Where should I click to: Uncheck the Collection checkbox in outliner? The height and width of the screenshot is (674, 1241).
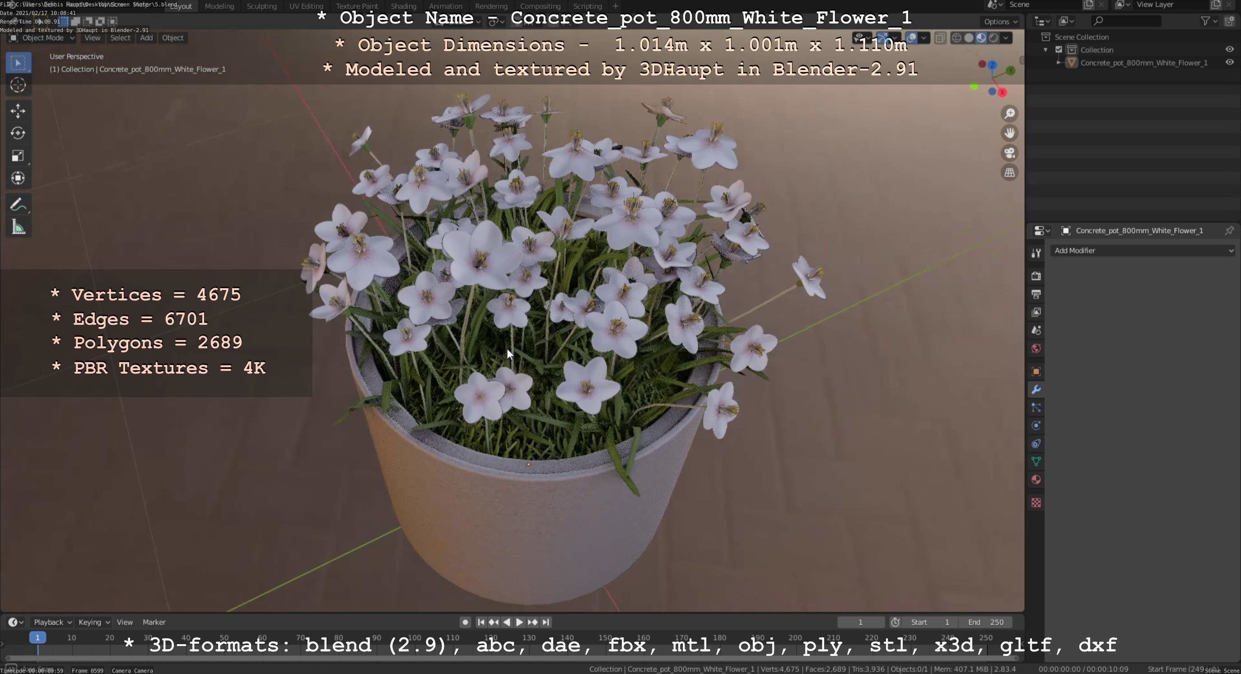click(x=1059, y=50)
